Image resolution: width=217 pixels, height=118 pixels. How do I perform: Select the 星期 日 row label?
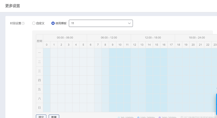[39, 107]
